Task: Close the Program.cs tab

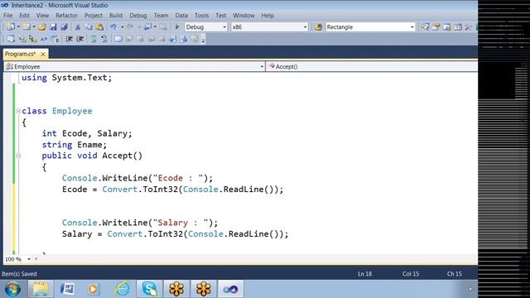Action: [43, 54]
